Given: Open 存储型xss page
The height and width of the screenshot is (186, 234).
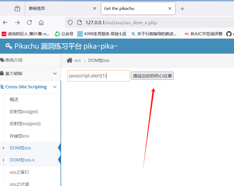Looking at the screenshot, I should [19, 136].
